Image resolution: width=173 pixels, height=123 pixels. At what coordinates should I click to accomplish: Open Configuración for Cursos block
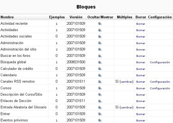point(160,88)
